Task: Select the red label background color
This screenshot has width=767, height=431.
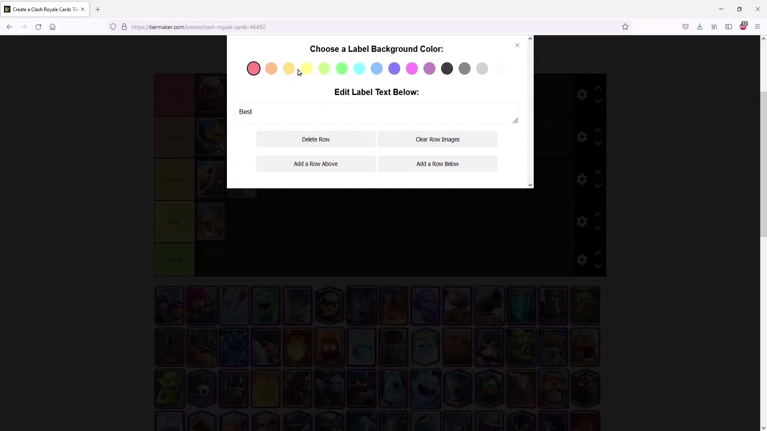Action: click(253, 68)
